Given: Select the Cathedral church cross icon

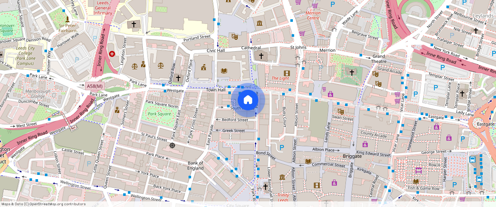Looking at the screenshot, I should 261,56.
